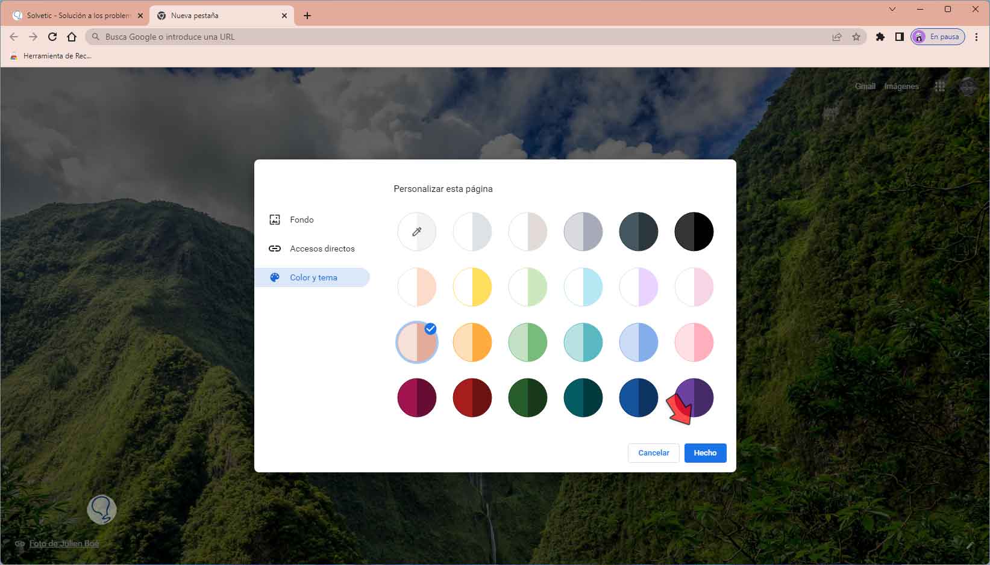Viewport: 990px width, 565px height.
Task: Choose the dark teal theme swatch
Action: tap(583, 398)
